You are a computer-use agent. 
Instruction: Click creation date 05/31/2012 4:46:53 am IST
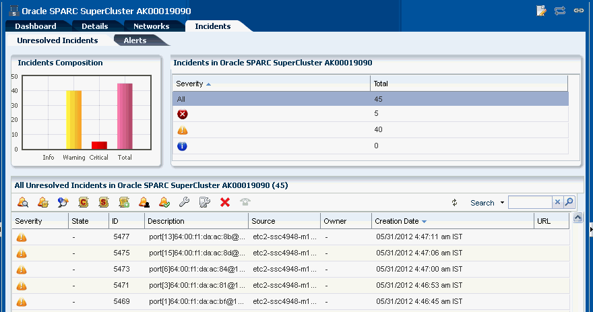click(419, 285)
